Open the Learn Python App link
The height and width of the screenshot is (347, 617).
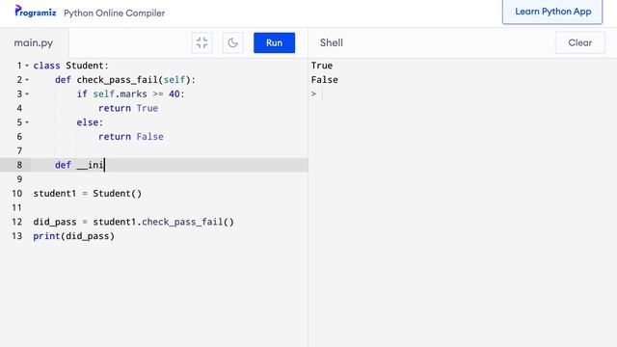tap(552, 12)
